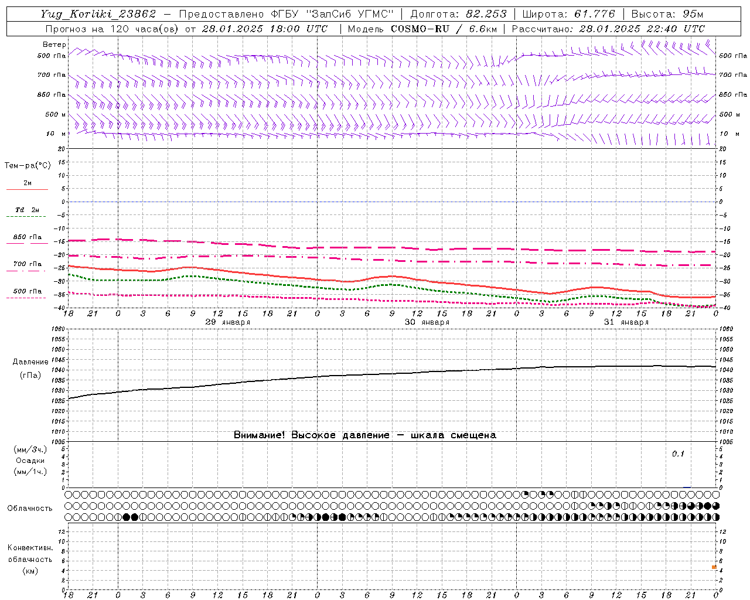Click the 0.1 precipitation value
This screenshot has width=750, height=600.
678,454
